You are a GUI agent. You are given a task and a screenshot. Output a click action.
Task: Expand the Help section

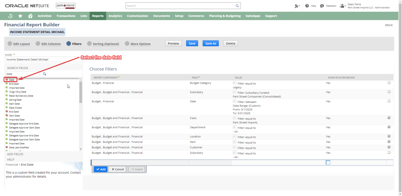[x=11, y=160]
